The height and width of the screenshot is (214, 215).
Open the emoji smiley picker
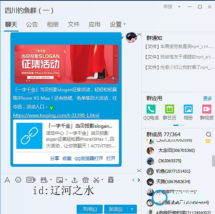point(18,180)
